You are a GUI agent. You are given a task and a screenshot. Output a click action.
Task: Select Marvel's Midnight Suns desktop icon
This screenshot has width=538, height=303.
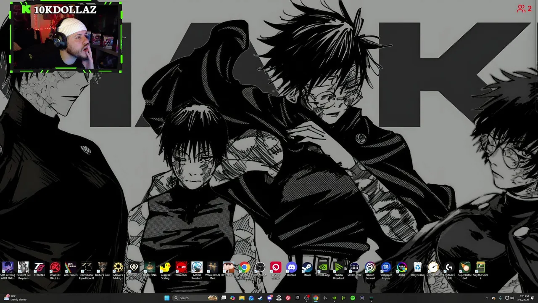pos(118,271)
